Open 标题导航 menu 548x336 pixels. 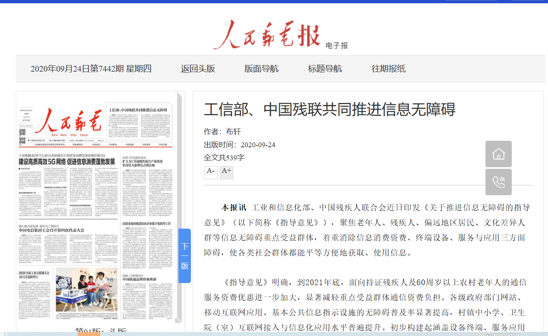click(325, 69)
